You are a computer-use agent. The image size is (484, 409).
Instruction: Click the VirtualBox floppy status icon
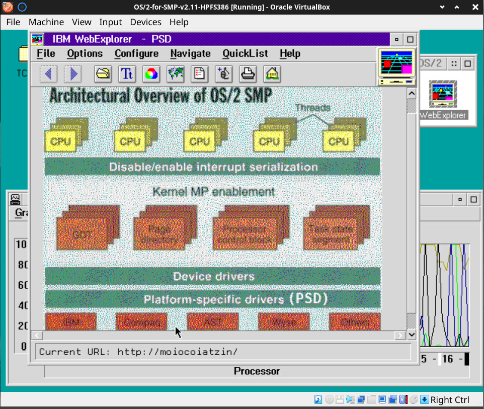pyautogui.click(x=340, y=399)
